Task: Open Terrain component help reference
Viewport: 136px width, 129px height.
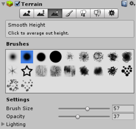Action: pos(124,4)
